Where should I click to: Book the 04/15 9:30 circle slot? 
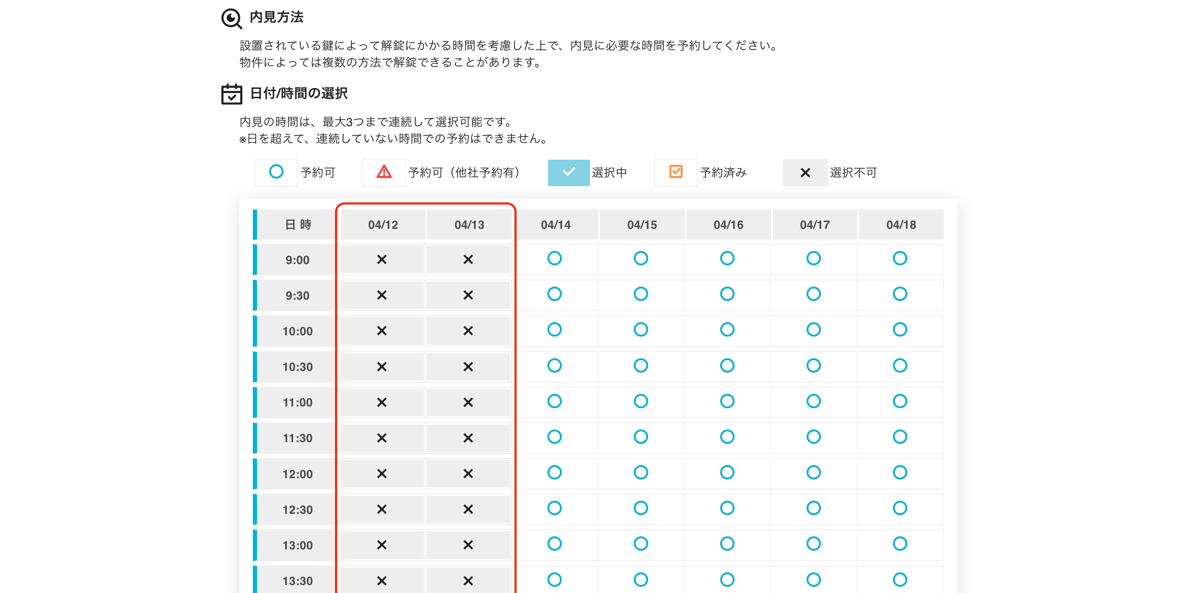point(641,294)
